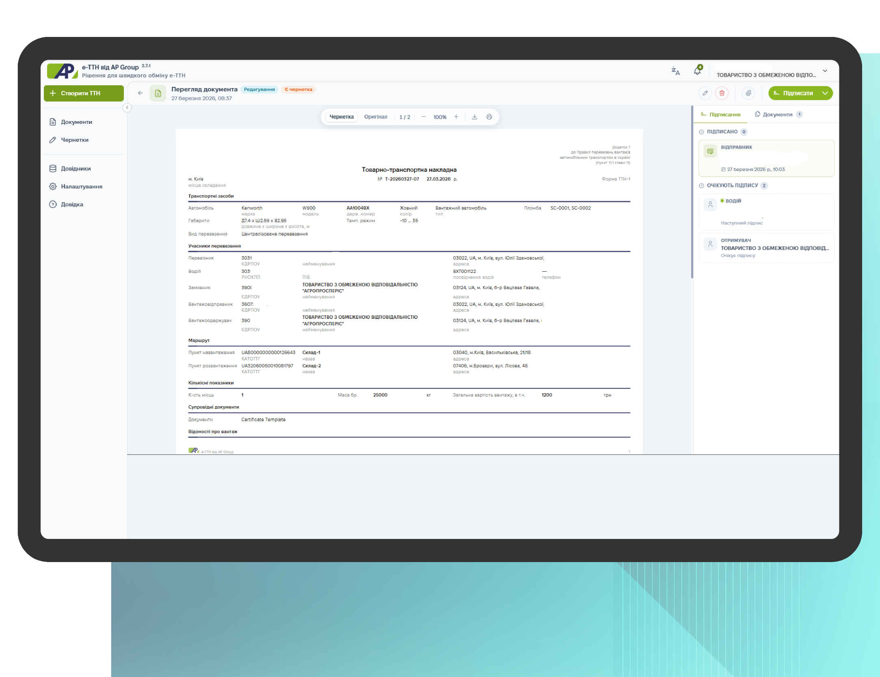Click the pencil edit document icon
The image size is (880, 677).
pyautogui.click(x=705, y=93)
